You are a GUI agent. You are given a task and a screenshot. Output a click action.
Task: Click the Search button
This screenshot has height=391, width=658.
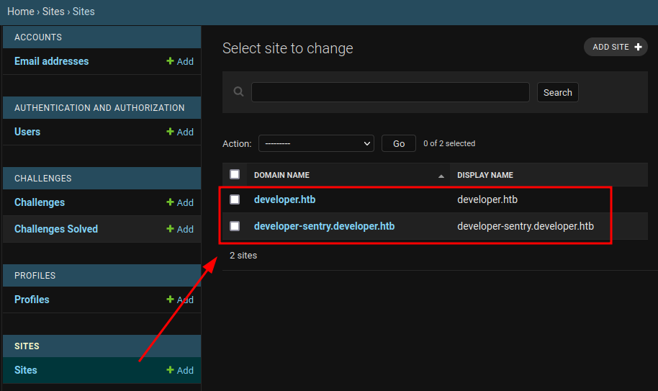(x=557, y=92)
